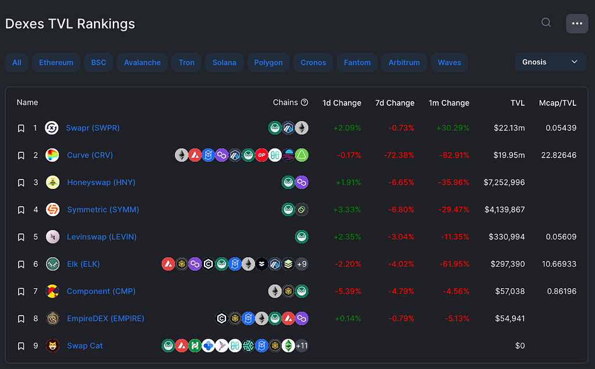Open the search magnifier icon
The image size is (595, 369).
pyautogui.click(x=546, y=23)
